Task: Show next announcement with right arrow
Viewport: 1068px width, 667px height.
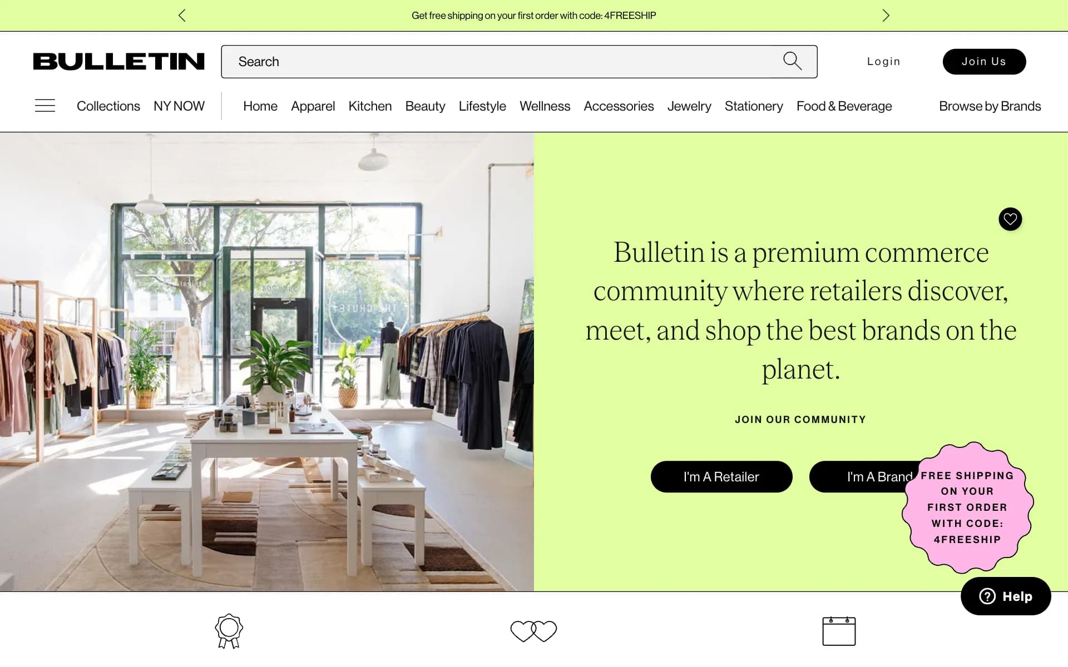Action: coord(886,16)
